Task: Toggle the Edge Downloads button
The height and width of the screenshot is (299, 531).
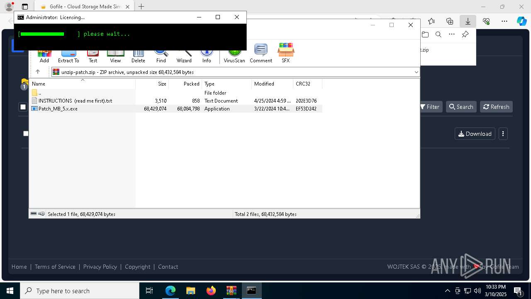Action: click(x=468, y=21)
